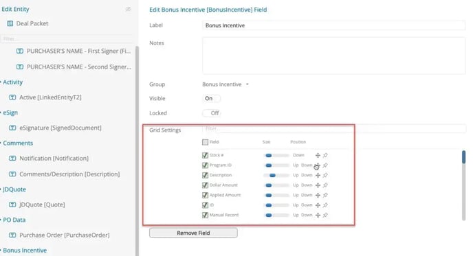Select Notification [Notification] tree item
This screenshot has width=473, height=256.
(x=54, y=158)
